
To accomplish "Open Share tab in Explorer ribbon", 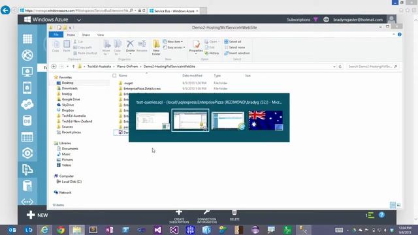I will tap(86, 35).
